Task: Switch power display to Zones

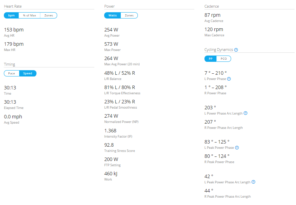Action: (x=129, y=15)
